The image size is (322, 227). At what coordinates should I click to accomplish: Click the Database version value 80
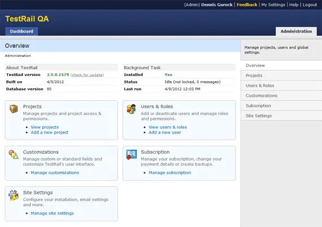click(x=49, y=89)
